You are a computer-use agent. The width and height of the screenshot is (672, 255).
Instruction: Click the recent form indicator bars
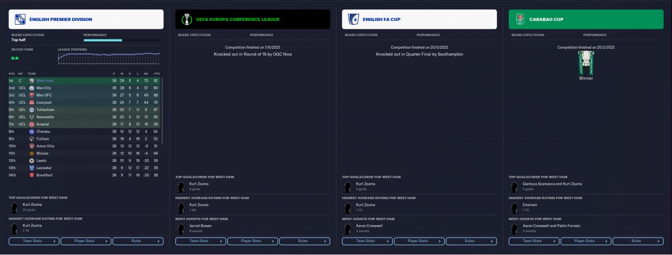pos(15,58)
